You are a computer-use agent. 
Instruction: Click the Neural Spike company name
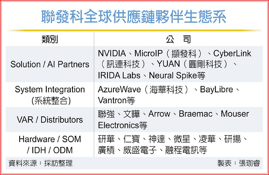pyautogui.click(x=173, y=75)
